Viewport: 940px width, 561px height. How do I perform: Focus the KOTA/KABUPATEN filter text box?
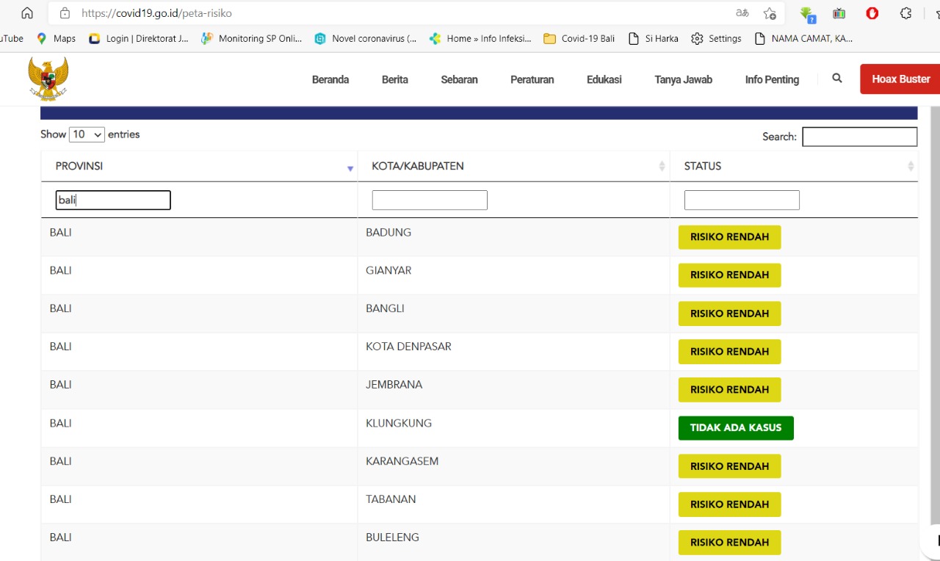430,200
